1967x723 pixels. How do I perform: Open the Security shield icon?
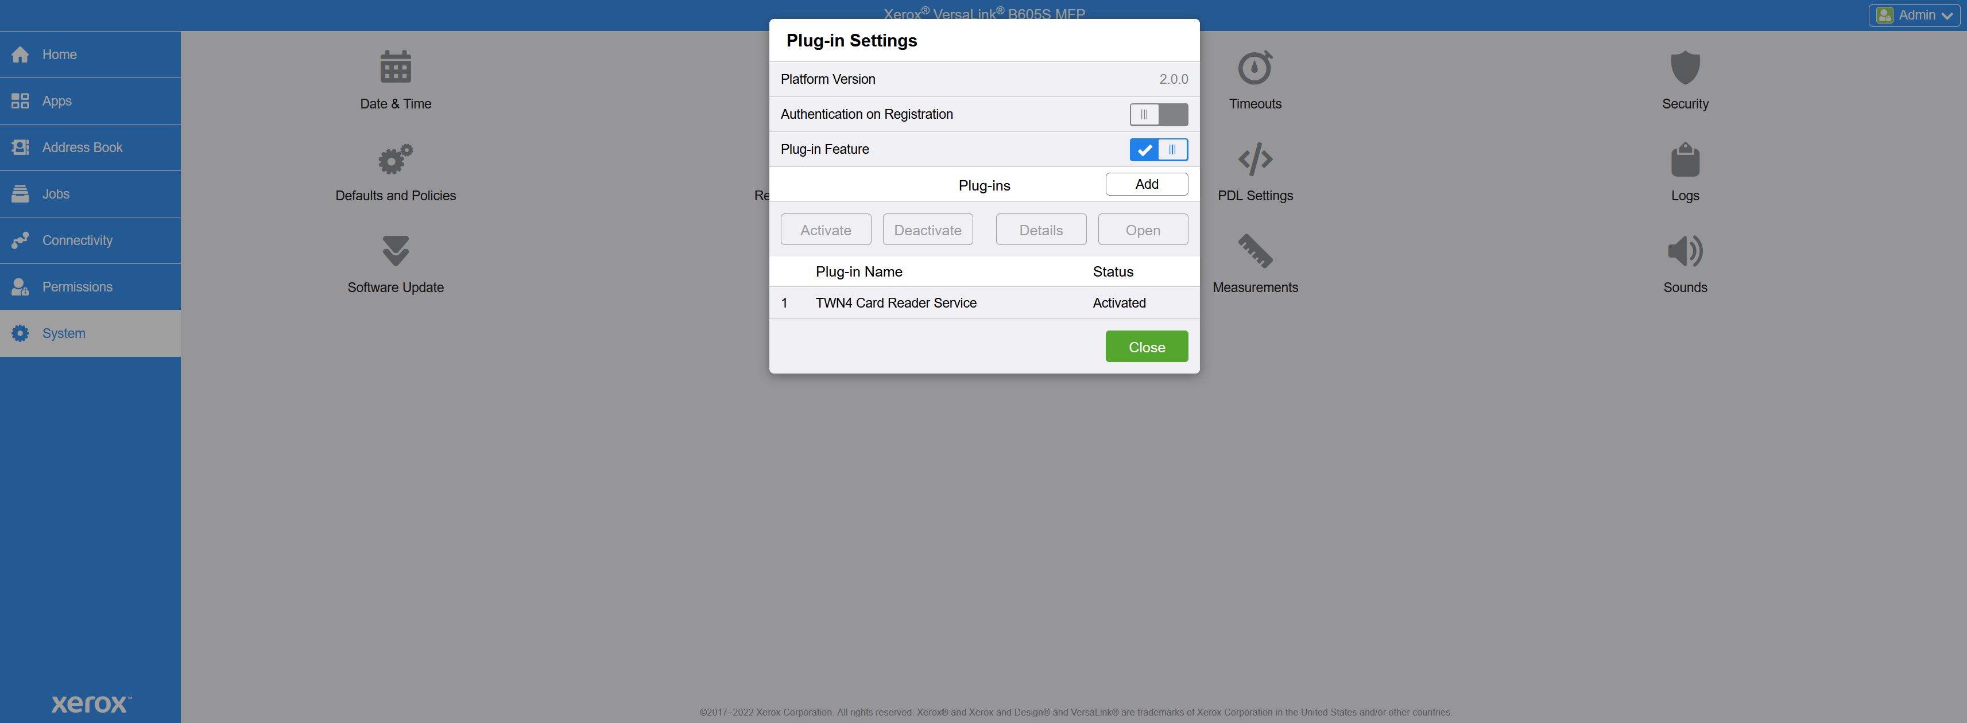click(1685, 67)
